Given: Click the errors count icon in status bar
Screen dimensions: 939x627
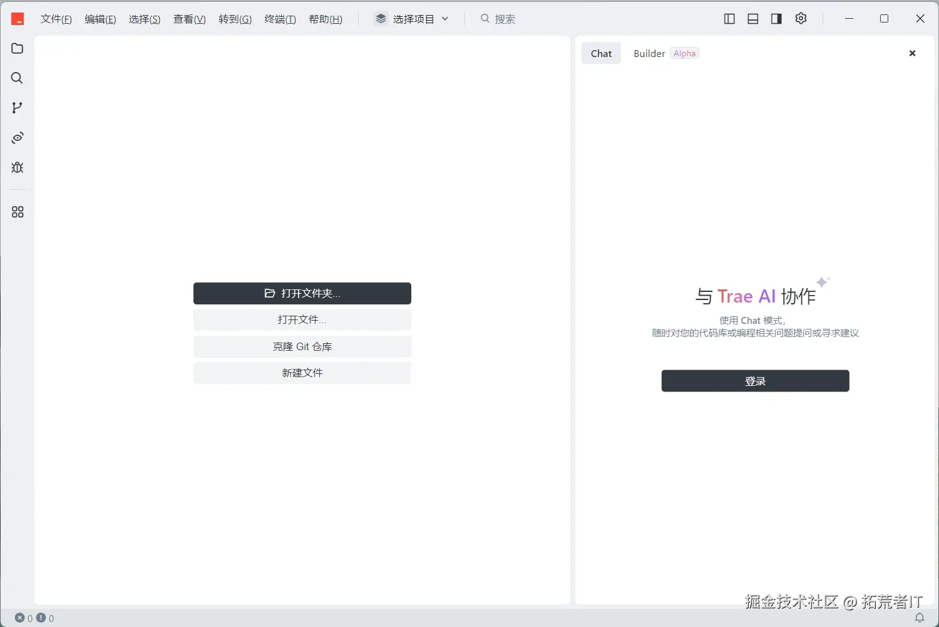Looking at the screenshot, I should coord(20,618).
